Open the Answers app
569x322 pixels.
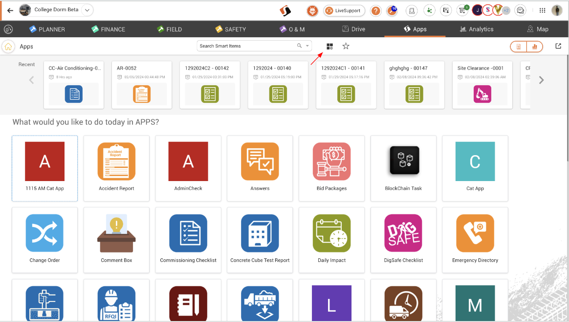260,168
